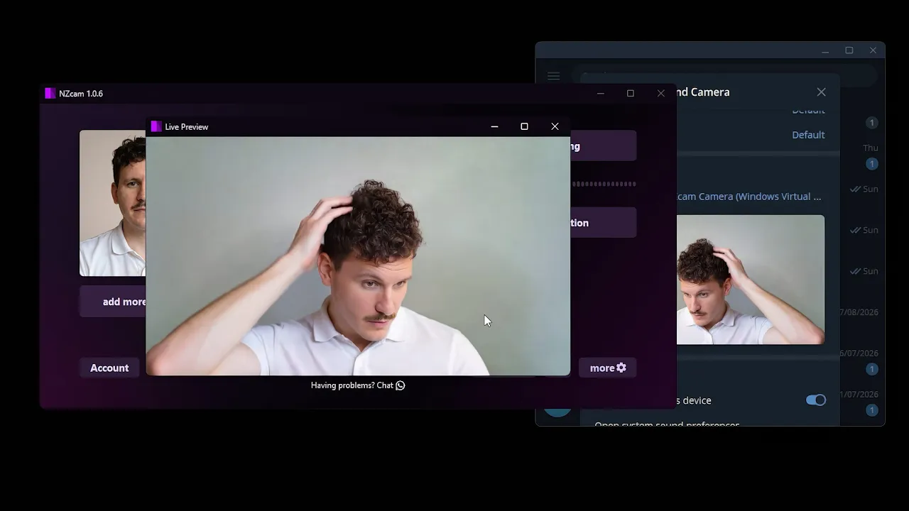909x511 pixels.
Task: Minimize the background messenger window
Action: click(825, 50)
